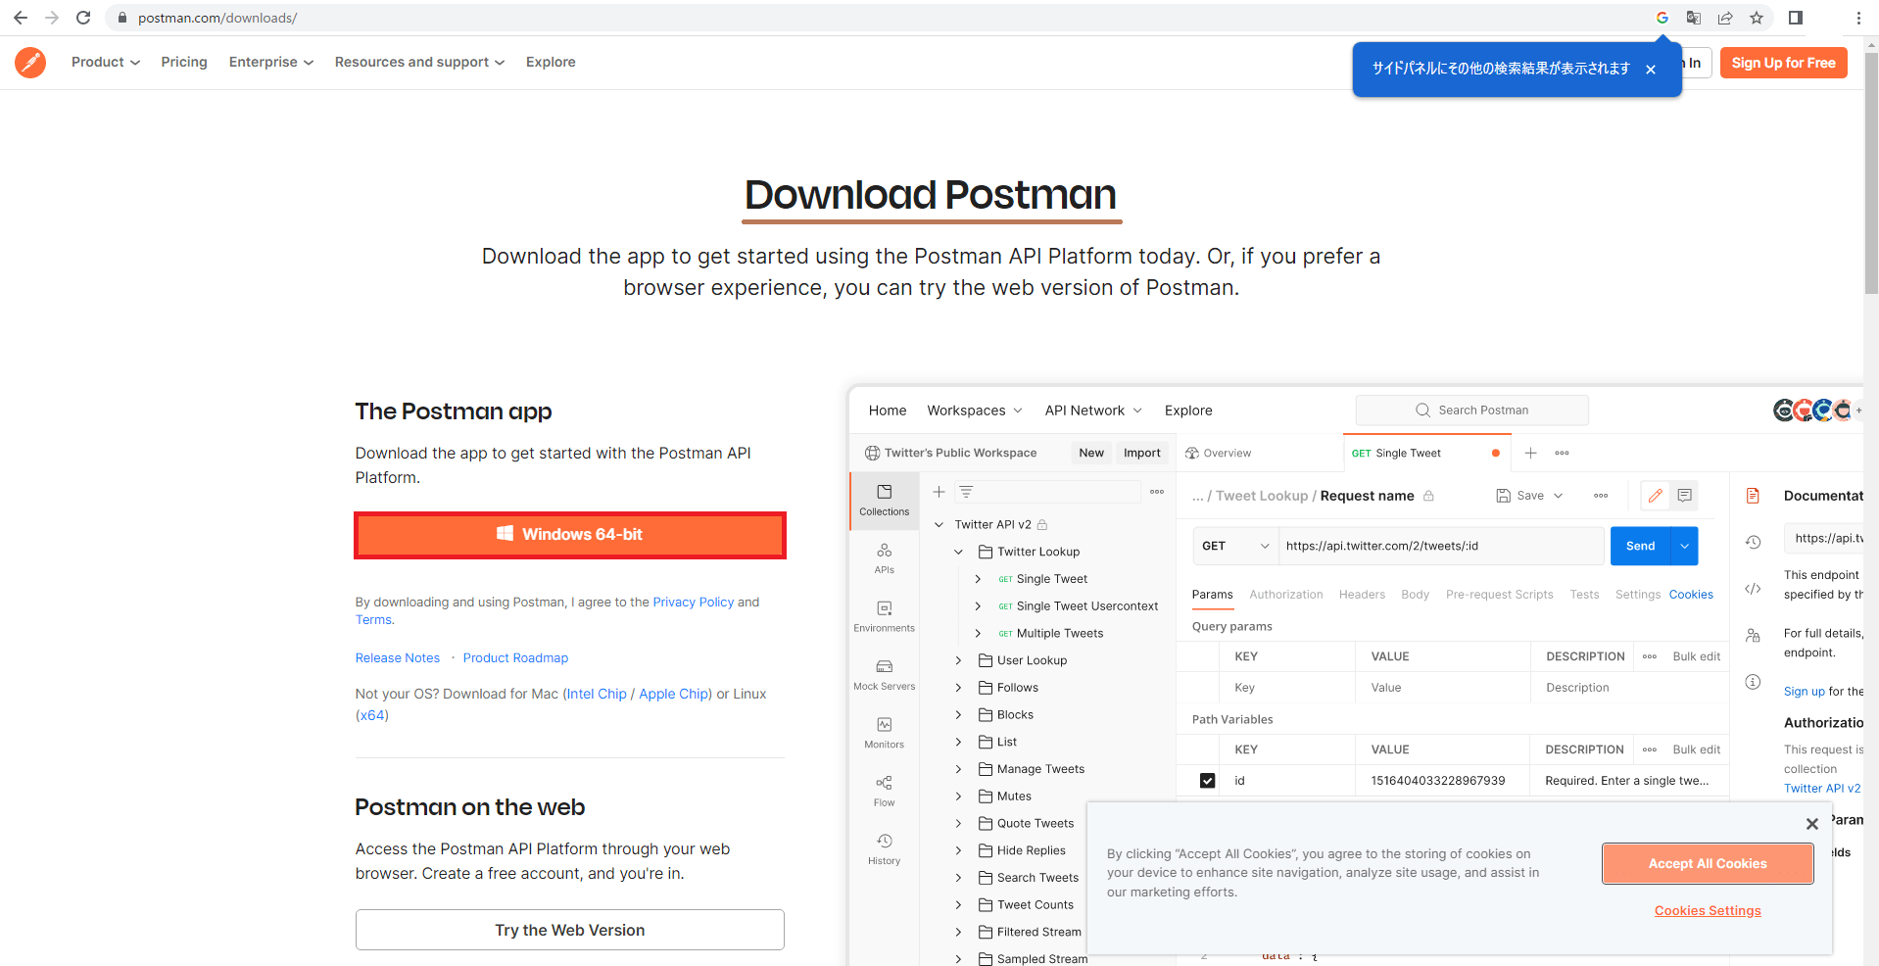
Task: Select the Pre-request Scripts tab
Action: (x=1500, y=595)
